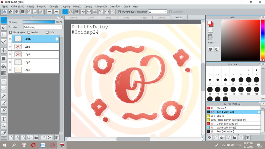Open Windows Start menu
265x149 pixels.
click(5, 145)
